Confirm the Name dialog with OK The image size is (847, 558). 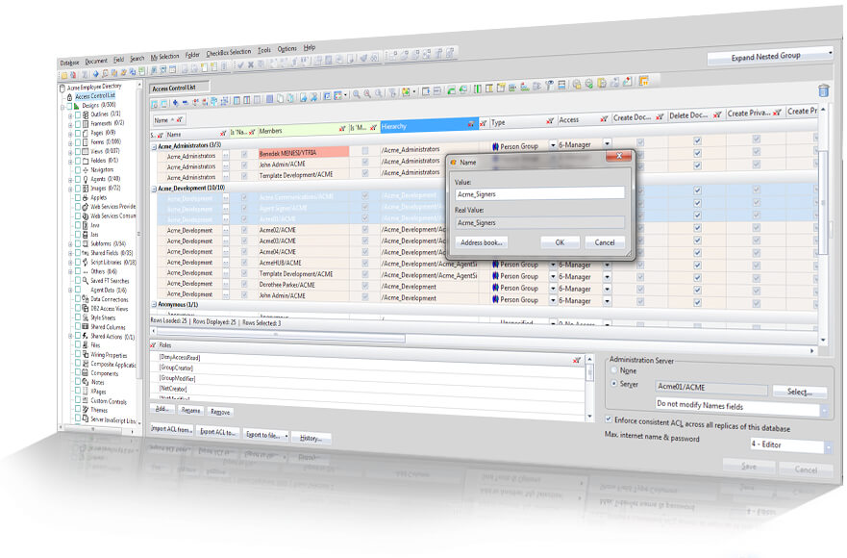point(560,242)
